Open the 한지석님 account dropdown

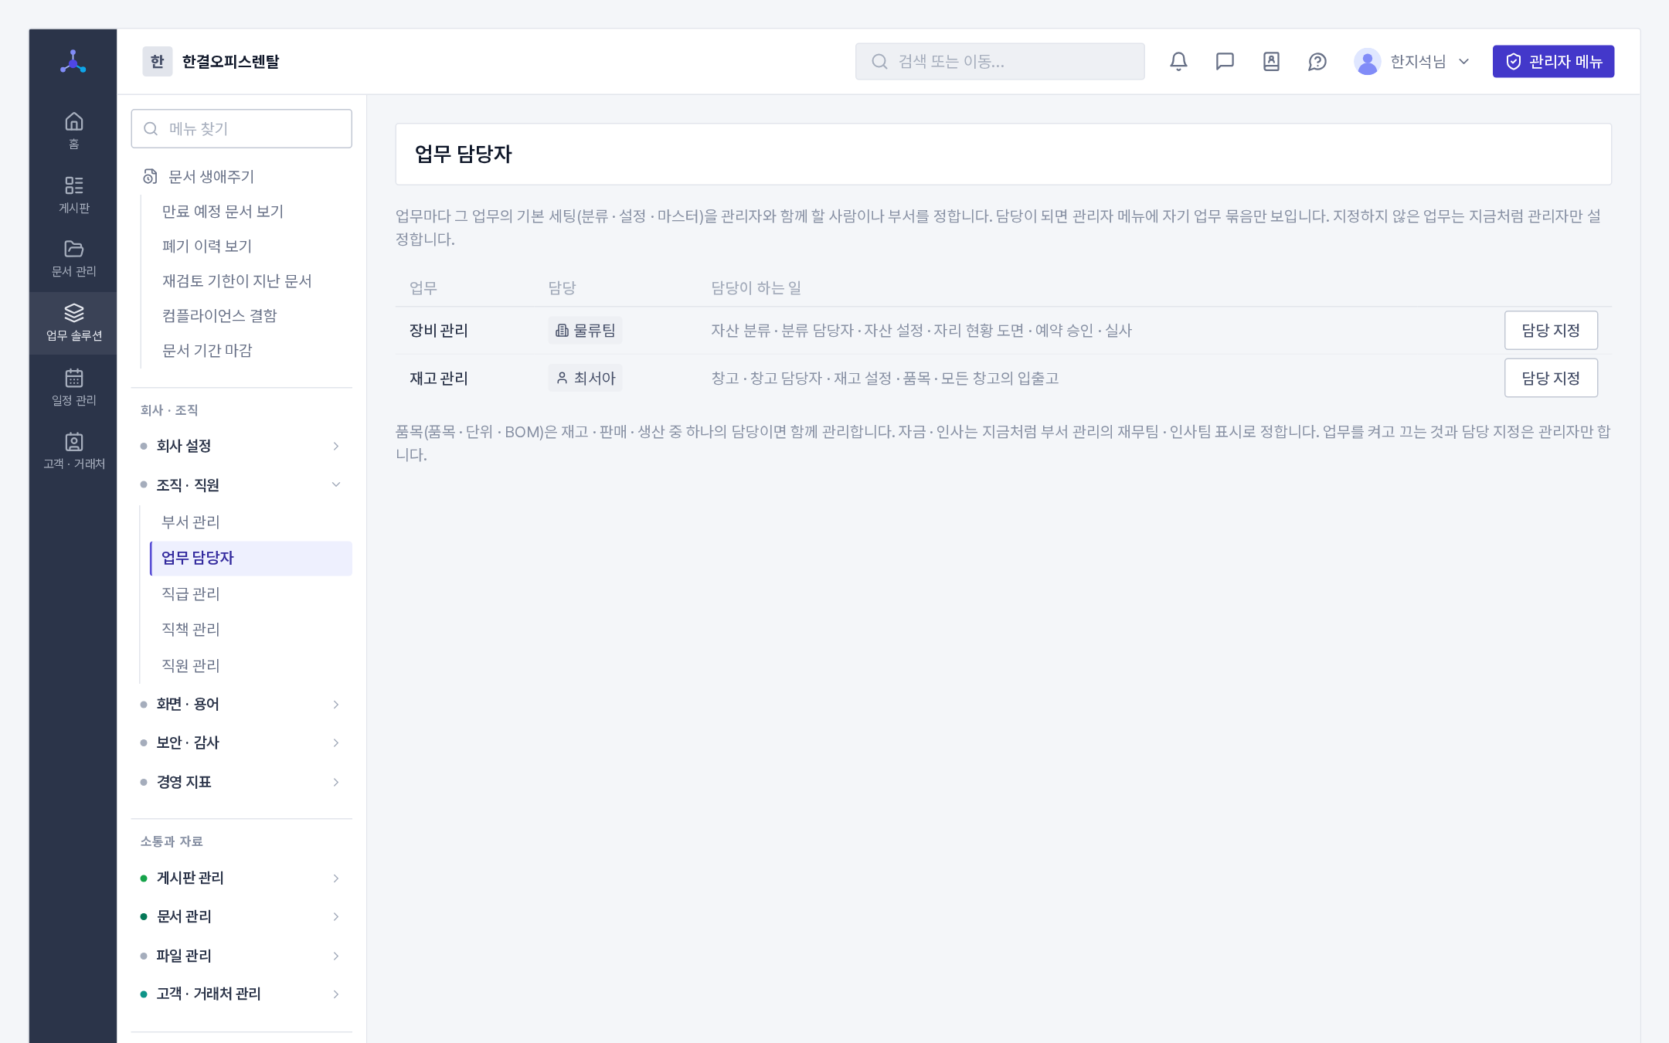(x=1412, y=62)
